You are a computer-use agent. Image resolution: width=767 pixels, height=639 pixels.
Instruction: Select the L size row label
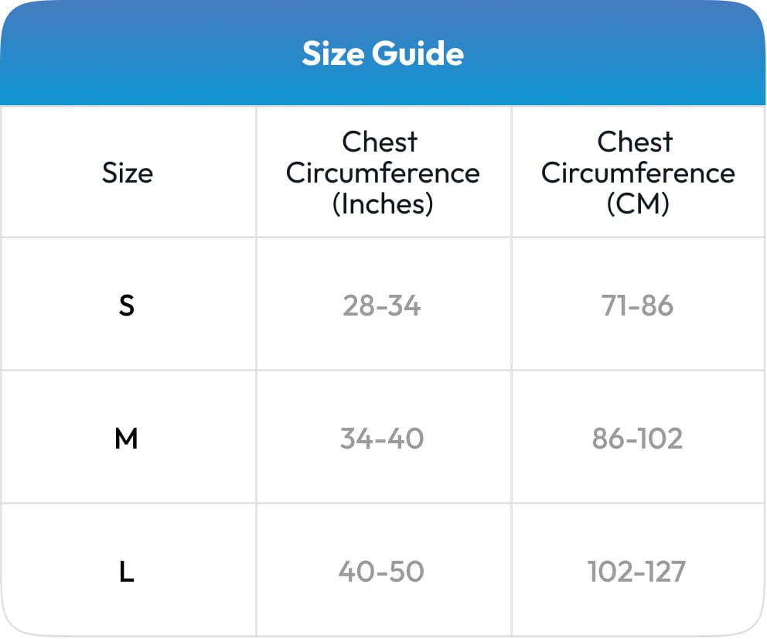point(127,572)
